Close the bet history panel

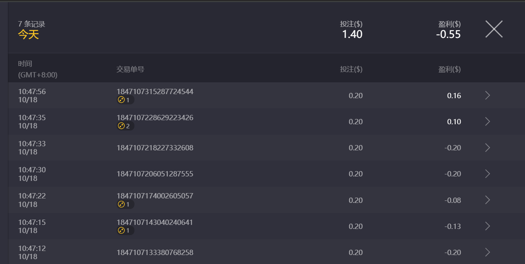coord(494,29)
